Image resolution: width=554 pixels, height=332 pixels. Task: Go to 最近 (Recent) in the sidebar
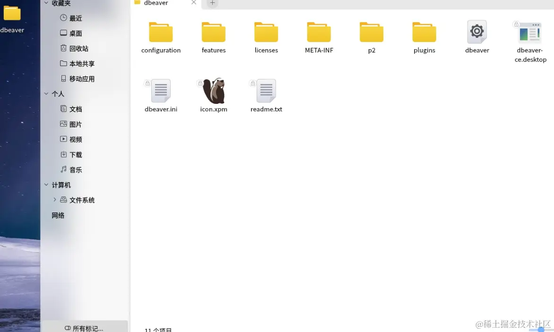(x=70, y=18)
